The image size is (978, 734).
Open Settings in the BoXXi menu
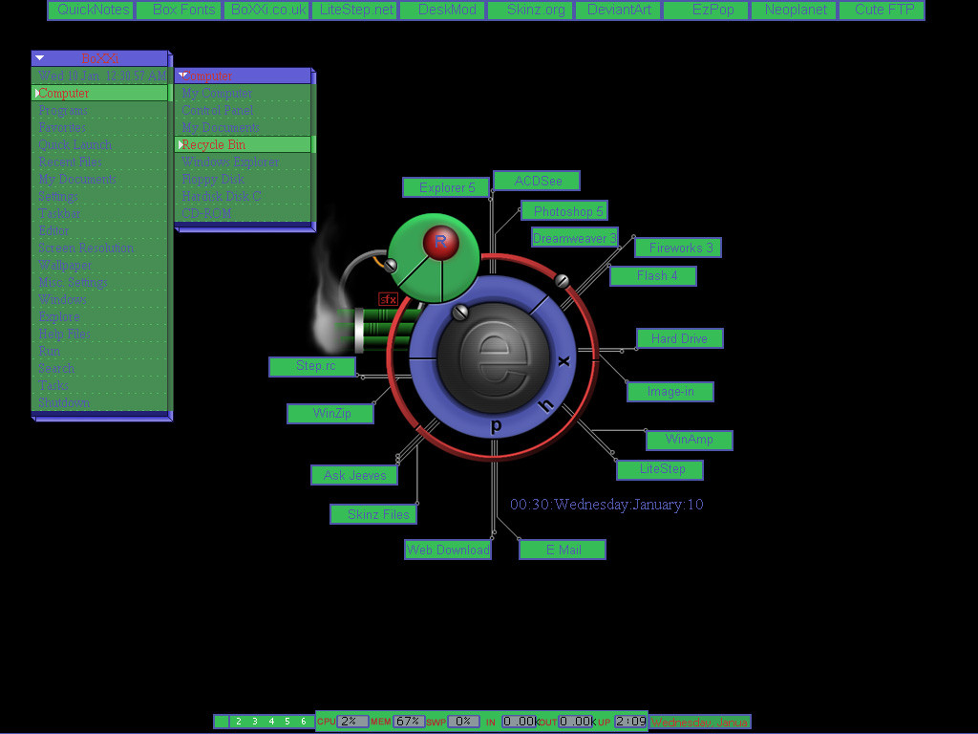click(x=99, y=197)
